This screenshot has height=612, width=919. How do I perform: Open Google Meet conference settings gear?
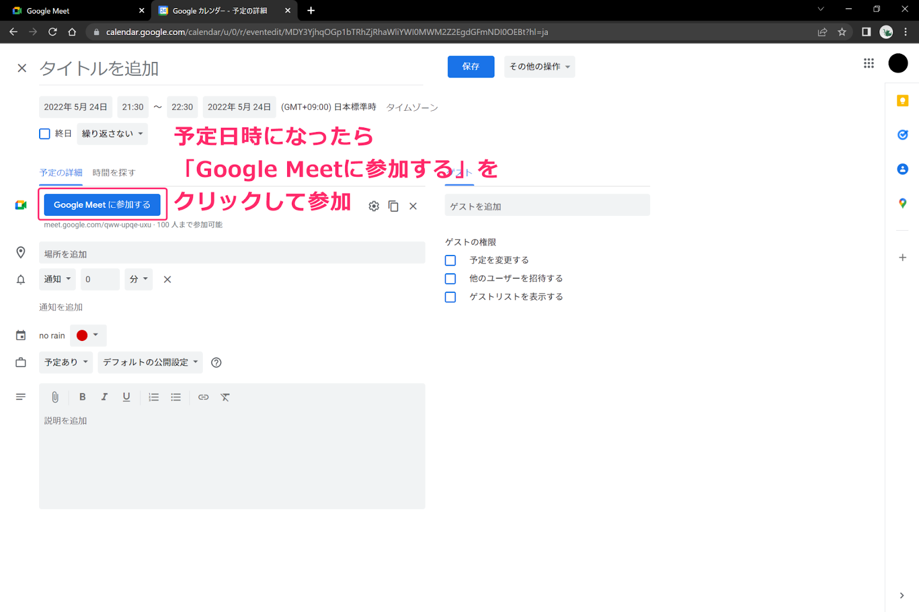coord(374,206)
